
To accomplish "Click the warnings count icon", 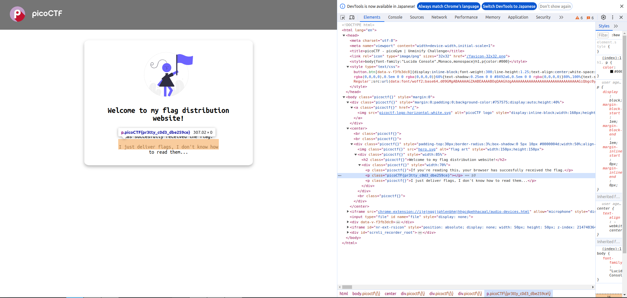I will coord(579,18).
